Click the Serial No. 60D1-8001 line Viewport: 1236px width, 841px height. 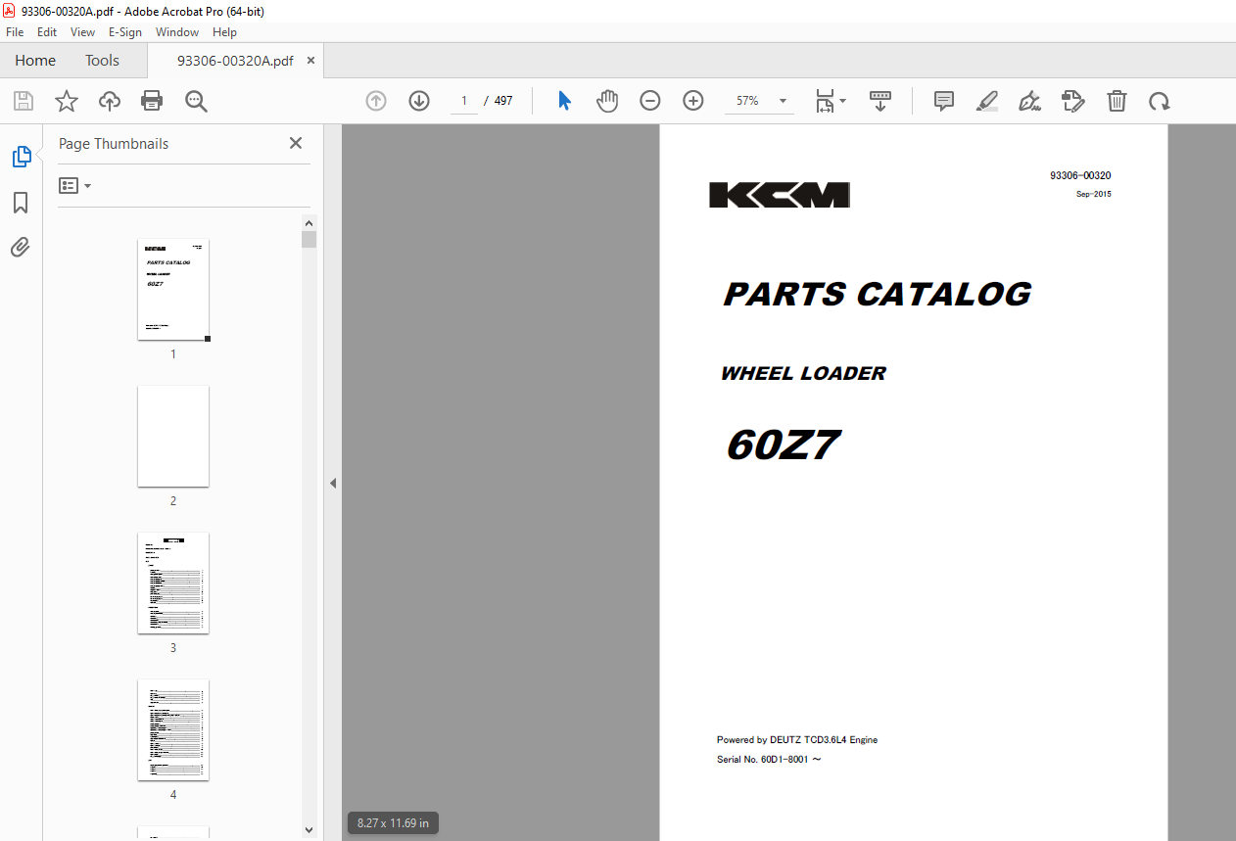point(769,760)
